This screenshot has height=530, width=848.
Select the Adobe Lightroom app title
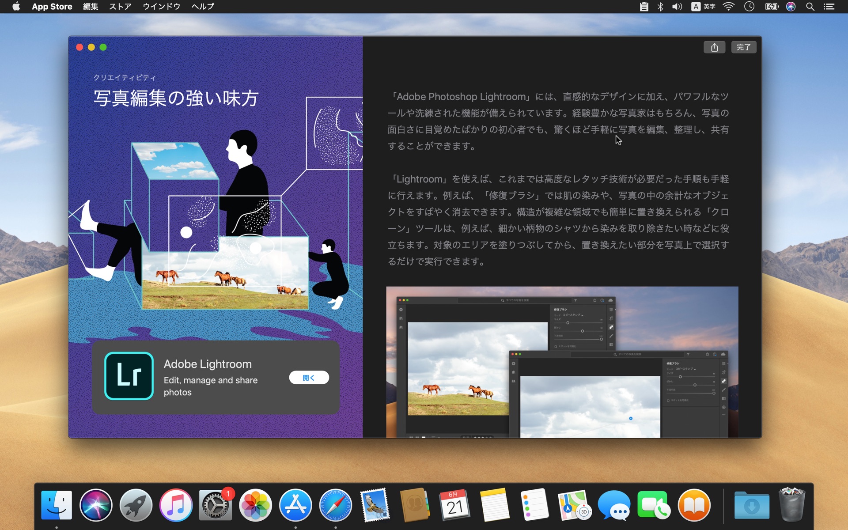click(x=208, y=364)
